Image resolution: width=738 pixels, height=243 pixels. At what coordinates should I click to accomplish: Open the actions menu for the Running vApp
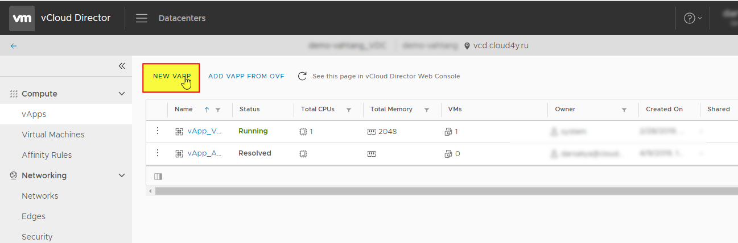[x=158, y=131]
